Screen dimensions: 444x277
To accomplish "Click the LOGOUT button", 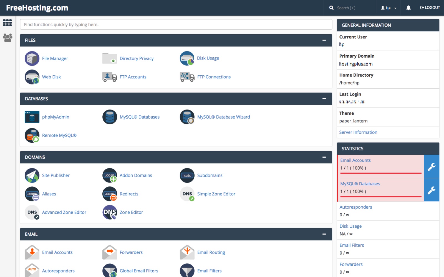I will tap(430, 8).
